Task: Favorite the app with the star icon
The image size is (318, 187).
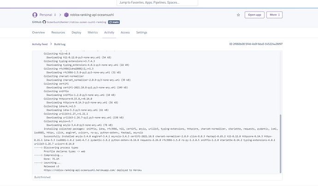Action: click(238, 15)
